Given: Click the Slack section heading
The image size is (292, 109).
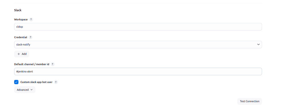Looking at the screenshot, I should (18, 10).
